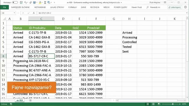The width and height of the screenshot is (189, 106).
Task: Switch to the FORMUŁY tab
Action: tap(73, 7)
